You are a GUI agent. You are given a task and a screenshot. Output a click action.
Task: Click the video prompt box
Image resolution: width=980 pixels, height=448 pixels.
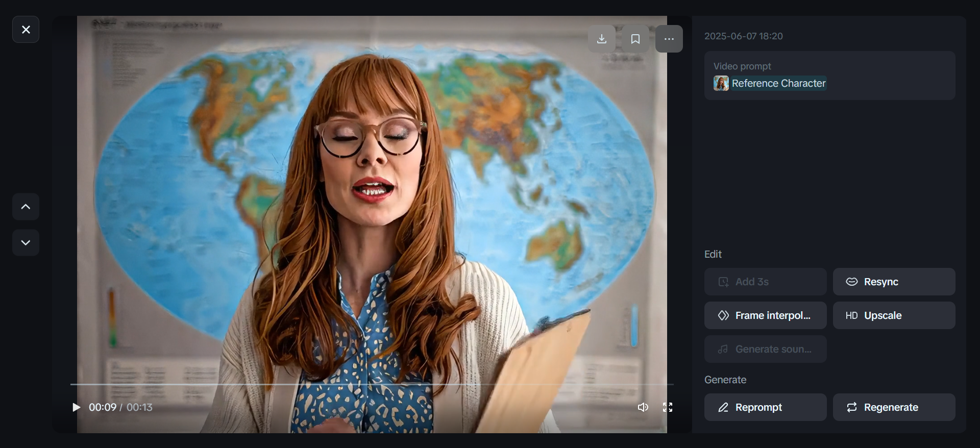(x=830, y=76)
